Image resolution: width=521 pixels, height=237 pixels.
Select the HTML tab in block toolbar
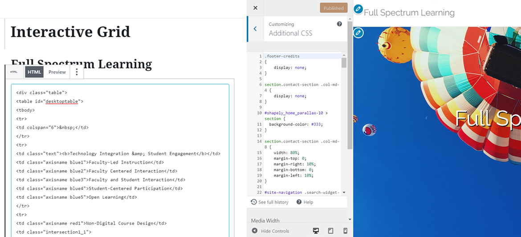coord(34,72)
